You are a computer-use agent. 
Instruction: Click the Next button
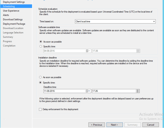(x=114, y=125)
